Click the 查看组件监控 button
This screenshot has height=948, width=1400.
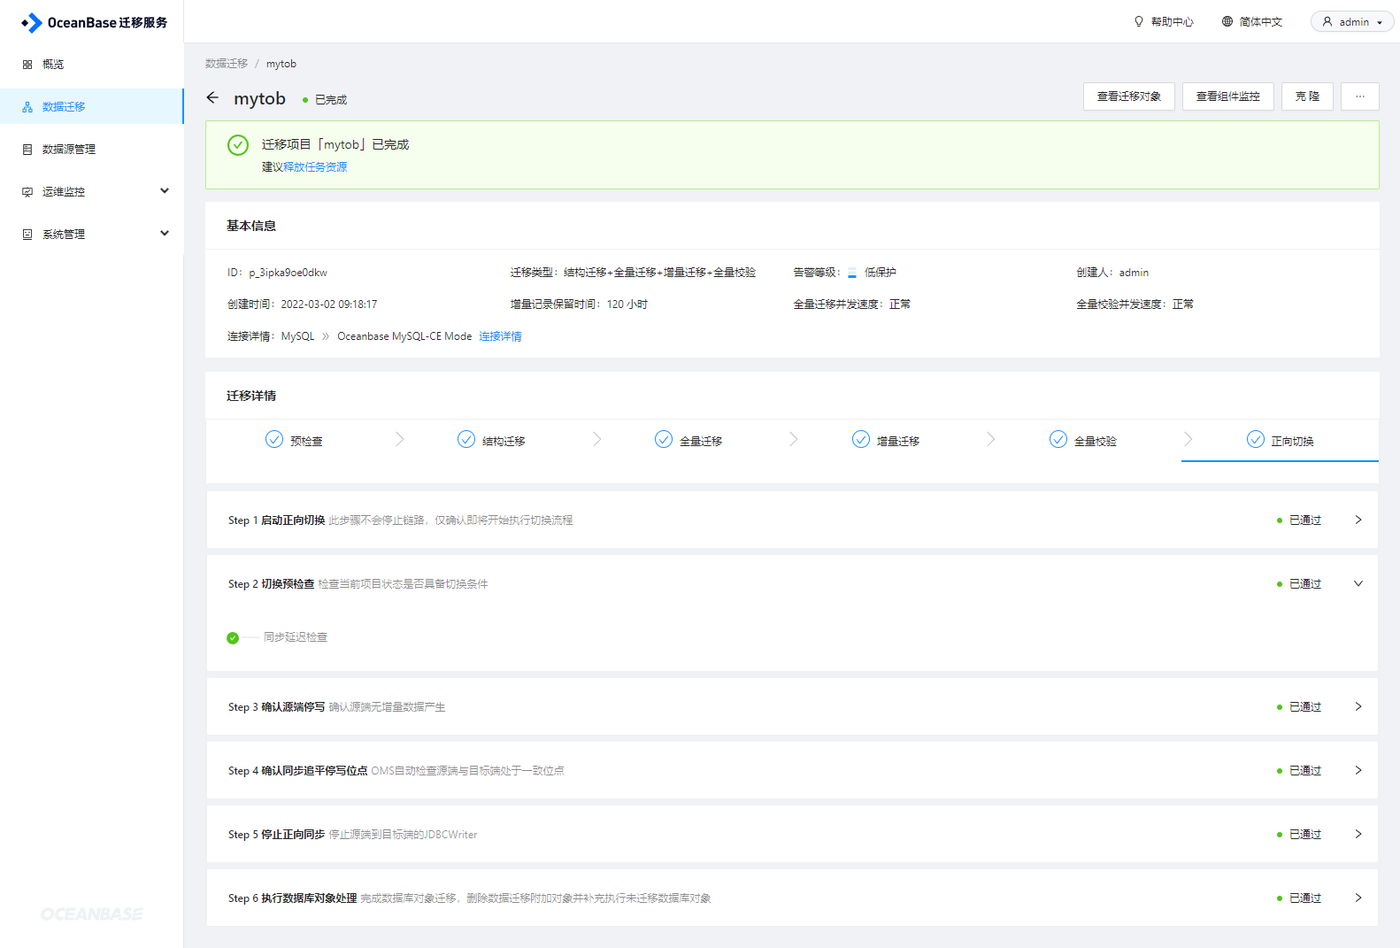pyautogui.click(x=1228, y=96)
